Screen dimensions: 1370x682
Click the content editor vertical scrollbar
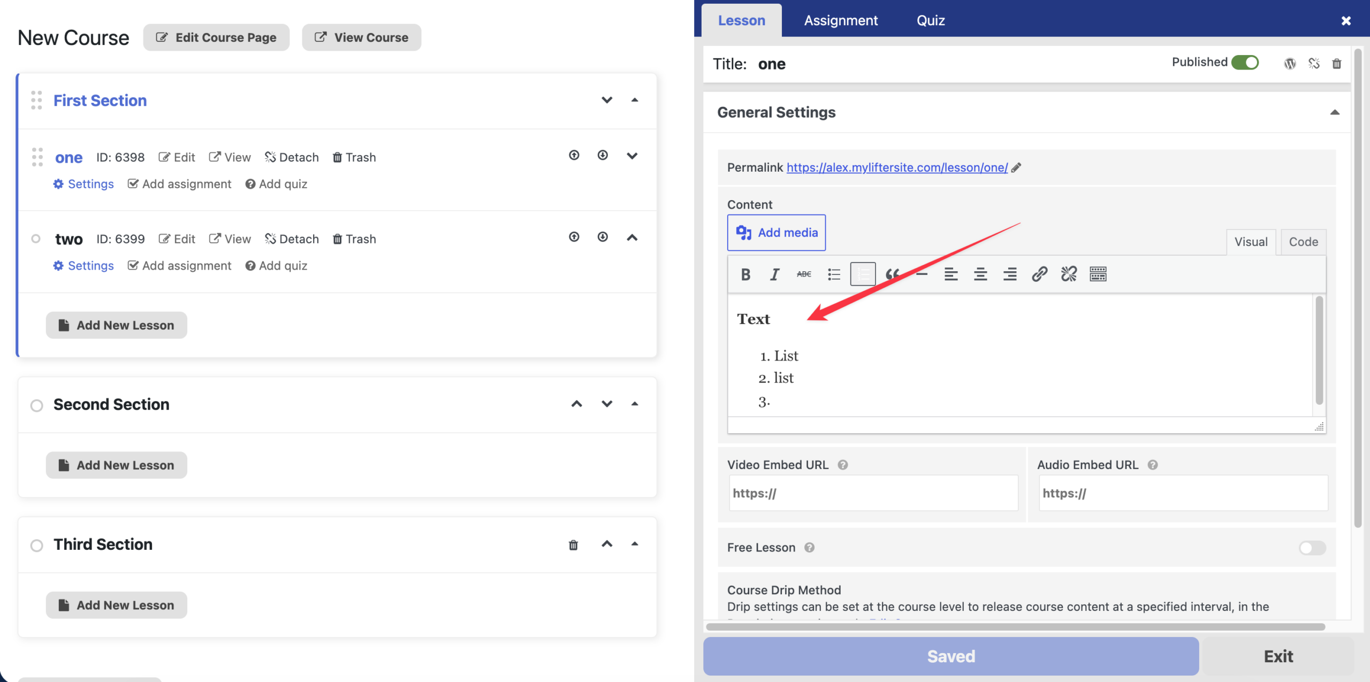pos(1319,350)
